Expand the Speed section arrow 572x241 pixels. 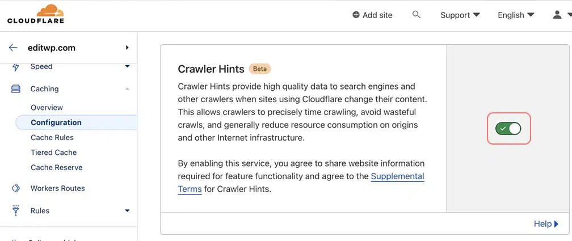click(x=127, y=67)
